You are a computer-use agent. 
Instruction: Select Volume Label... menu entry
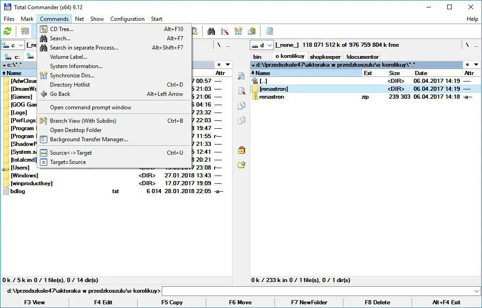(114, 57)
